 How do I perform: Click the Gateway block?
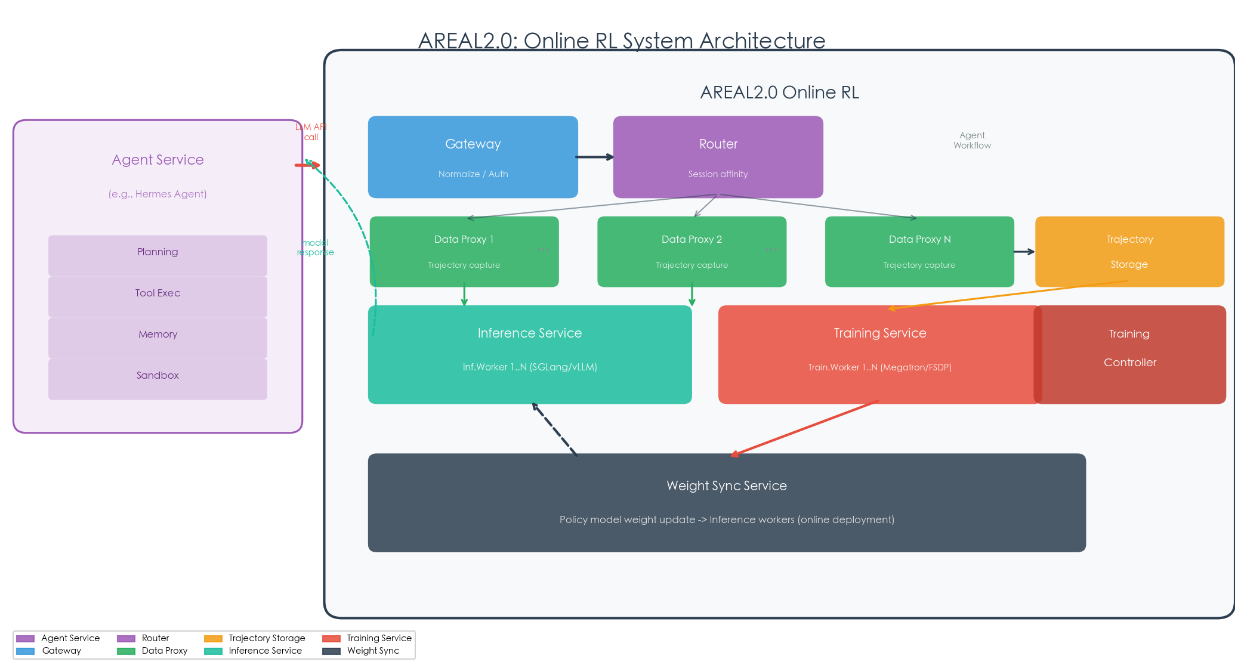[473, 157]
